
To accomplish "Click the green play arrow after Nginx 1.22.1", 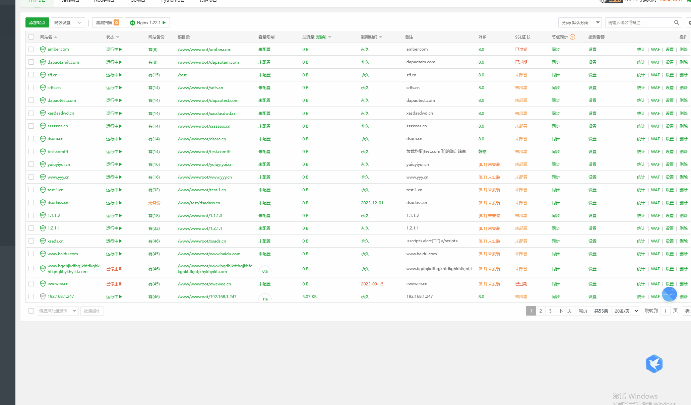I will coord(164,22).
